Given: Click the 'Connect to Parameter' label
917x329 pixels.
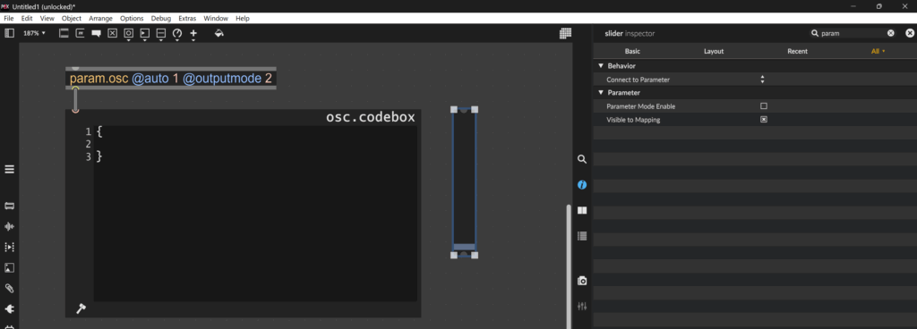Looking at the screenshot, I should coord(638,80).
